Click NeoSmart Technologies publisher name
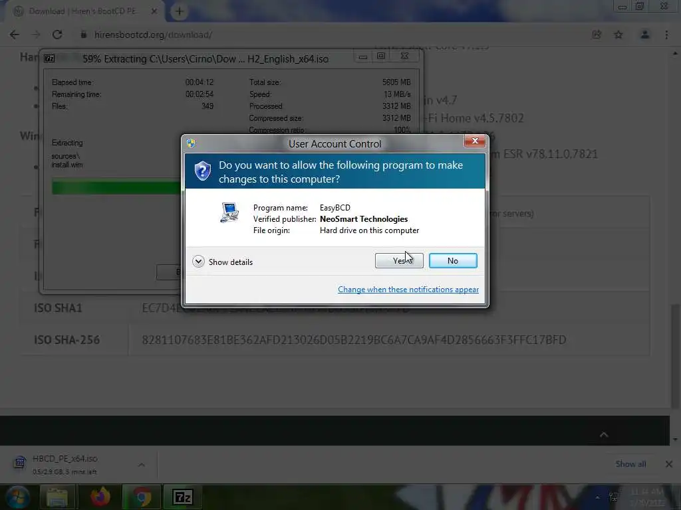681x510 pixels. 364,219
